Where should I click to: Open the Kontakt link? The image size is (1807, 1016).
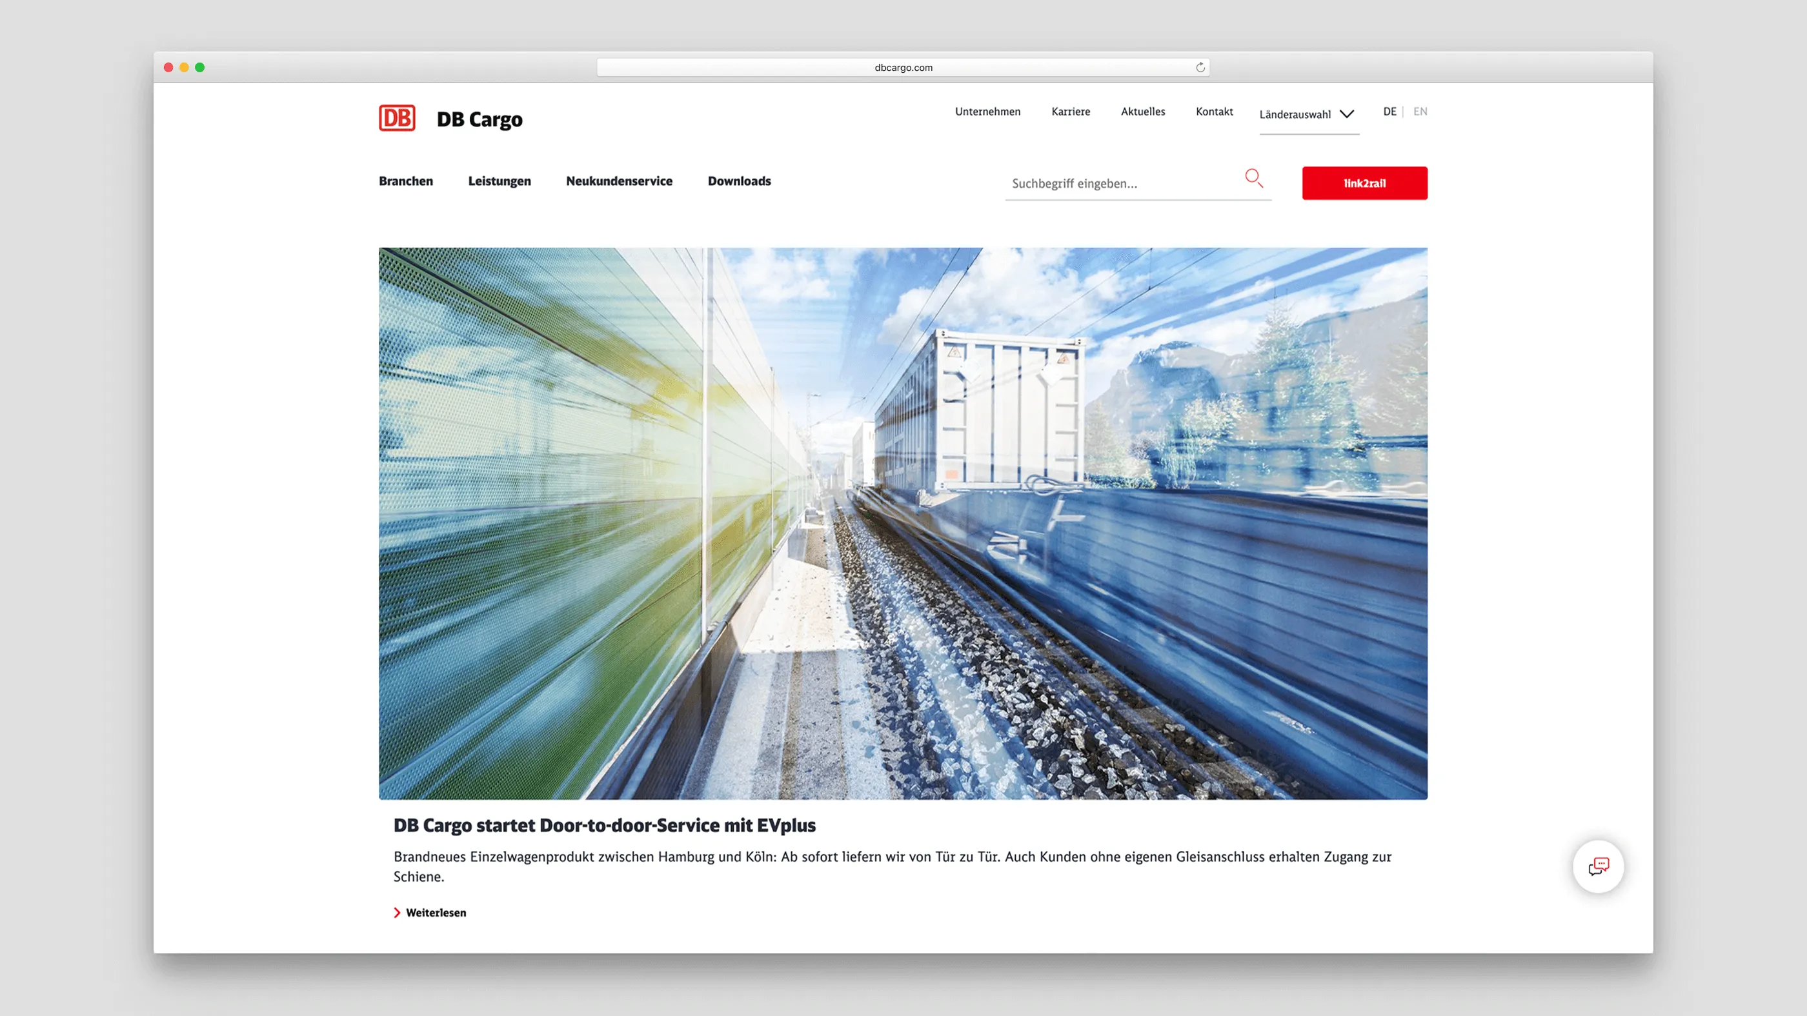pos(1215,112)
